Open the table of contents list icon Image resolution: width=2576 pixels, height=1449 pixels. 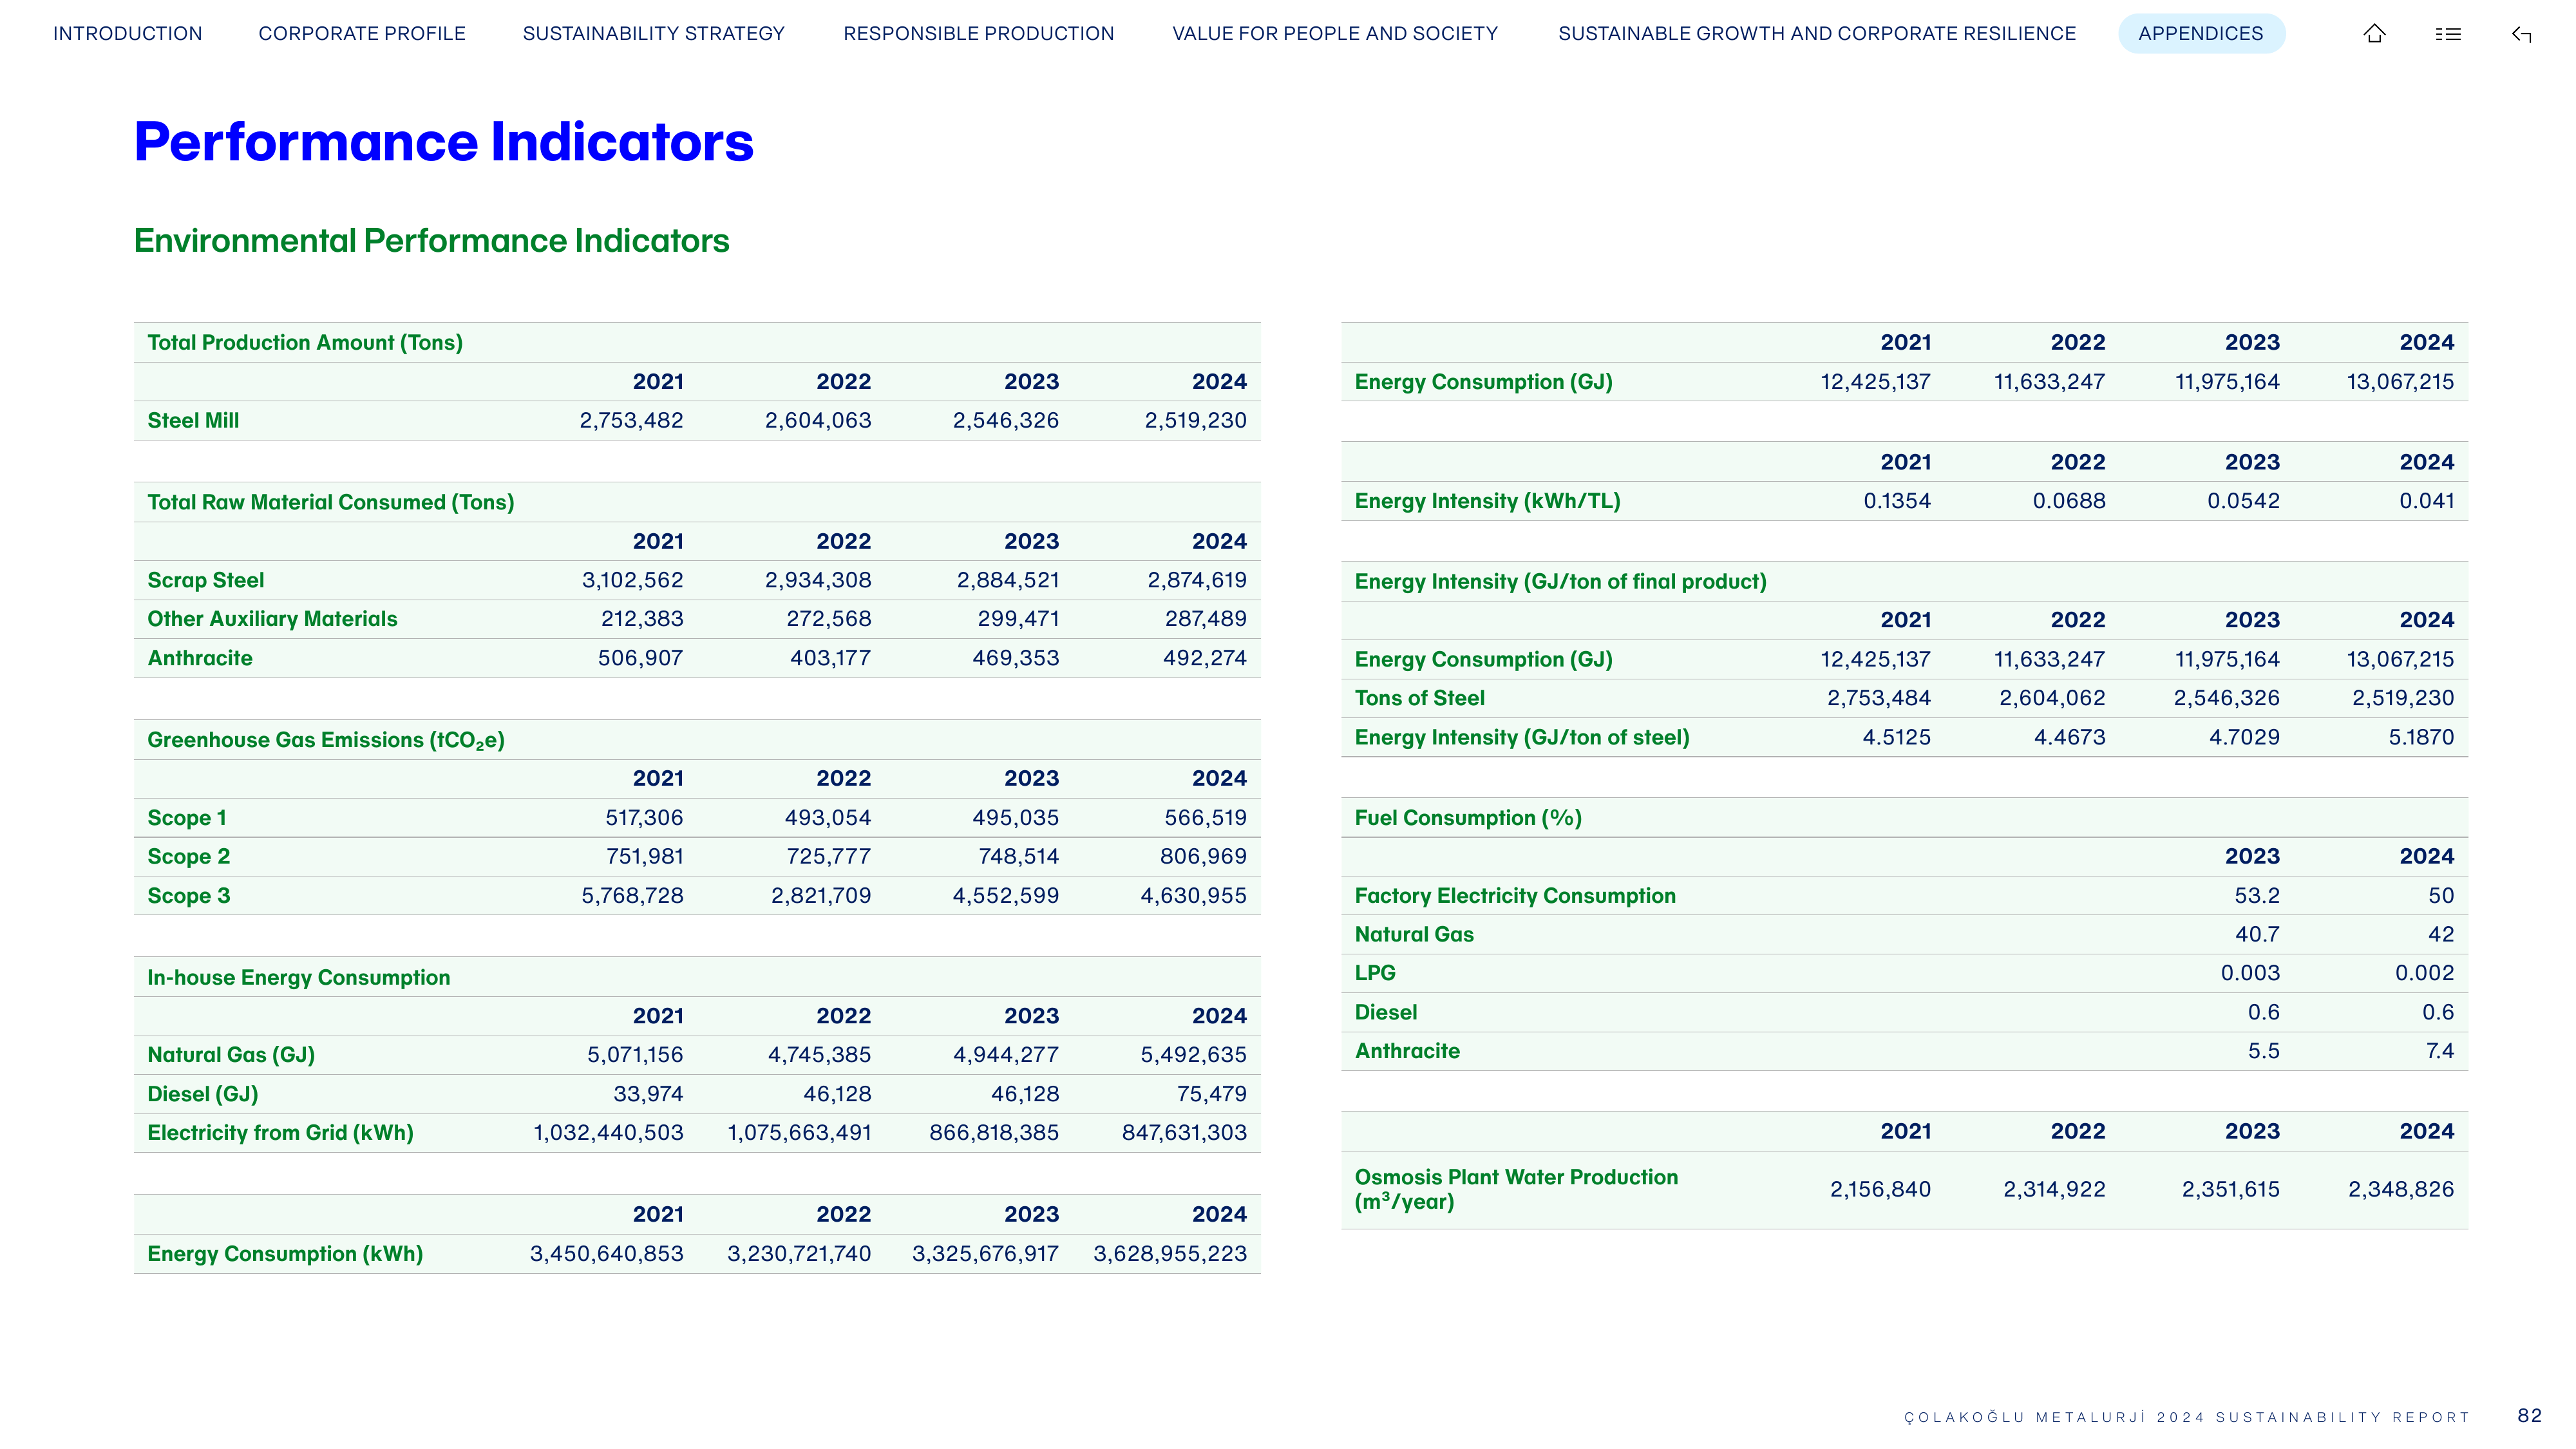coord(2447,34)
